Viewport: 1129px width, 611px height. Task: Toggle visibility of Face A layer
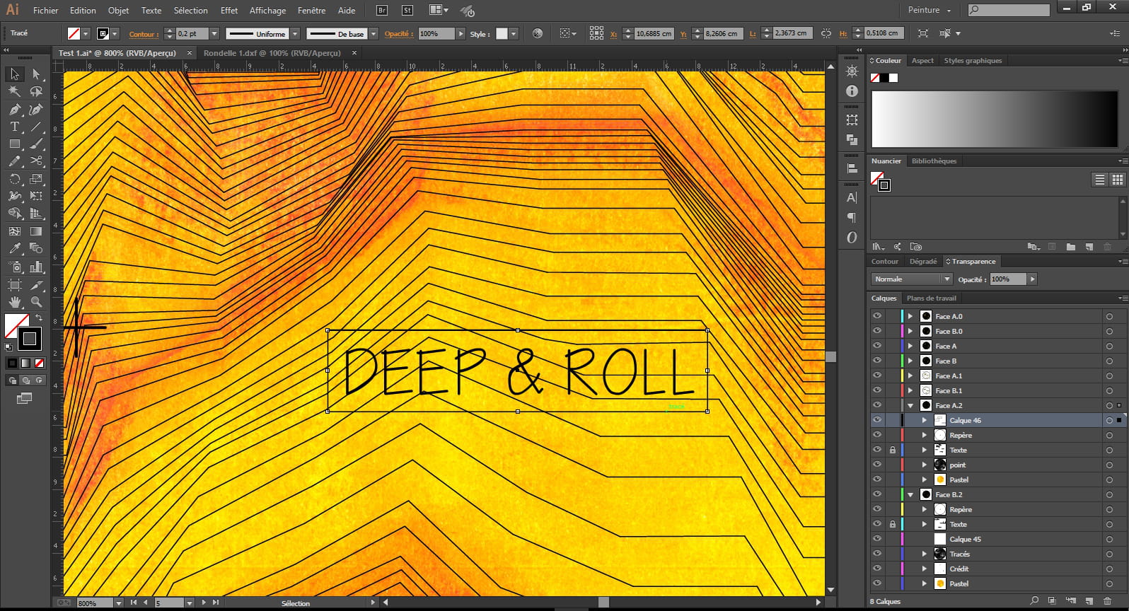coord(877,346)
